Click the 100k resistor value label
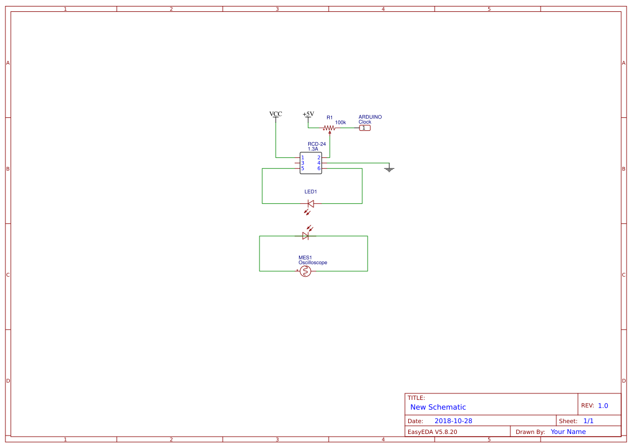 [340, 123]
